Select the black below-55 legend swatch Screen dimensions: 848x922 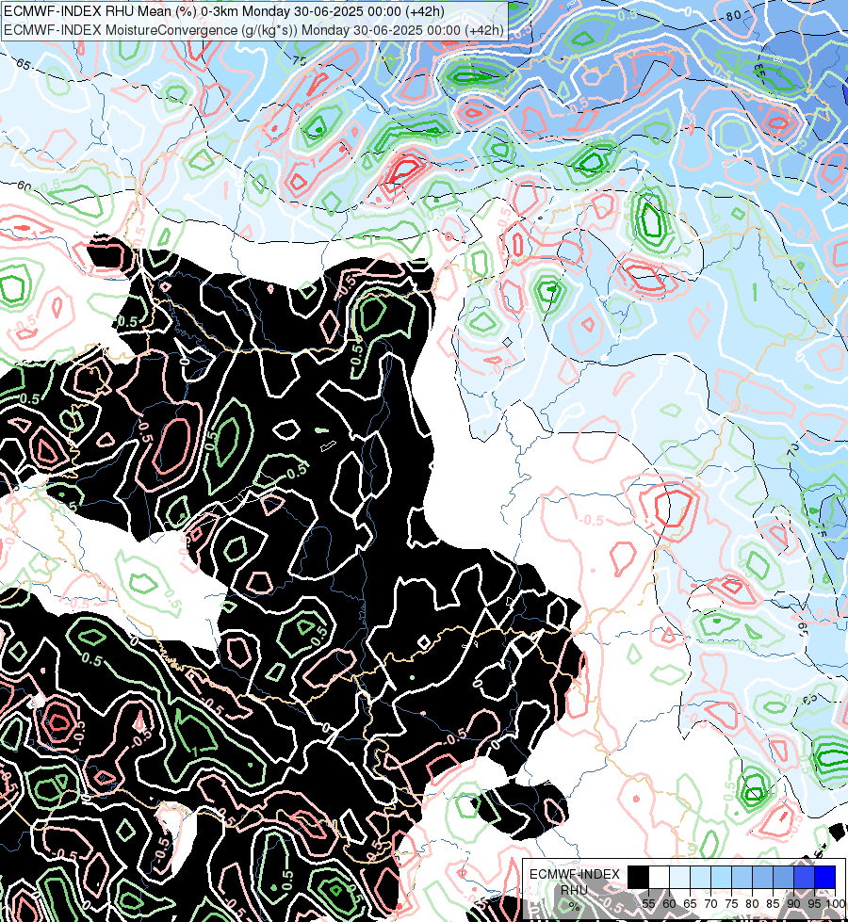[639, 877]
